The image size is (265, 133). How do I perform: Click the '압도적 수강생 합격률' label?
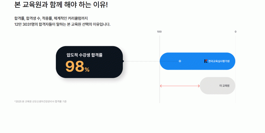[x=84, y=55]
